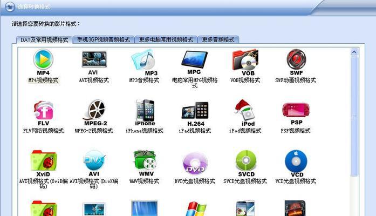Viewport: 376px width, 216px height.
Task: Click the FLV网络视频格式 label
Action: pos(43,131)
